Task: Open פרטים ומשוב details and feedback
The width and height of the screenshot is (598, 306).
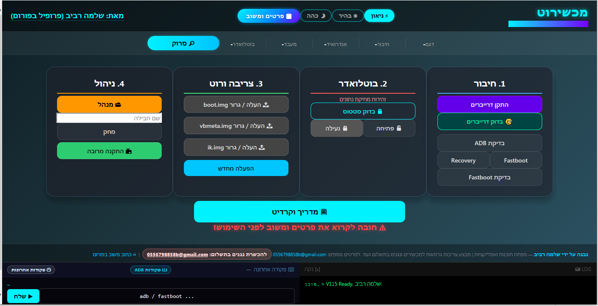Action: coord(268,16)
